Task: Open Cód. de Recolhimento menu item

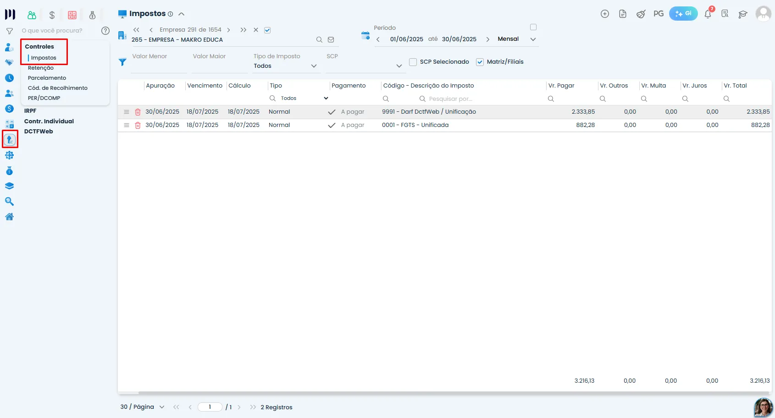Action: 58,88
